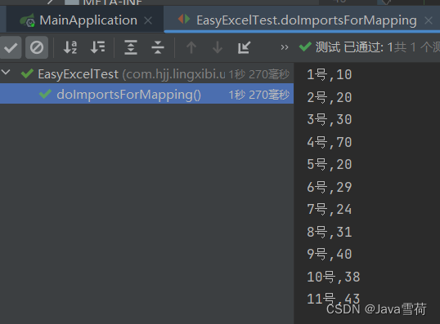Go to next failed test arrow
440x324 pixels.
point(218,47)
